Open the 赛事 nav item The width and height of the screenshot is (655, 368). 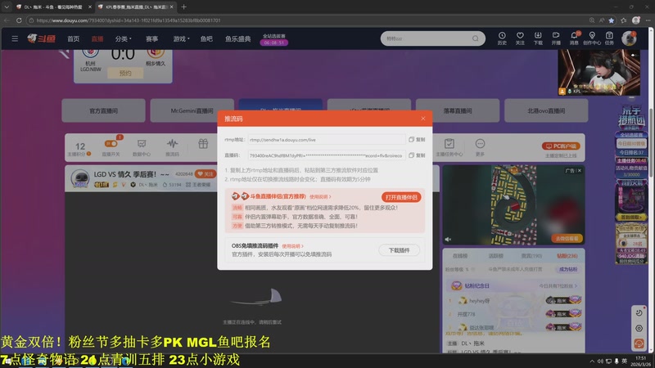point(151,38)
